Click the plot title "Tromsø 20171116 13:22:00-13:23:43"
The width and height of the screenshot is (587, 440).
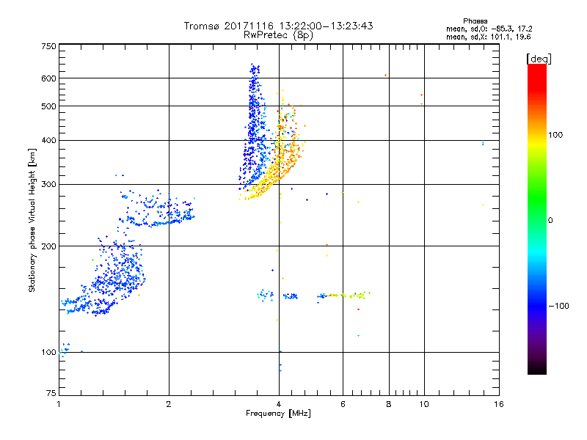(278, 26)
